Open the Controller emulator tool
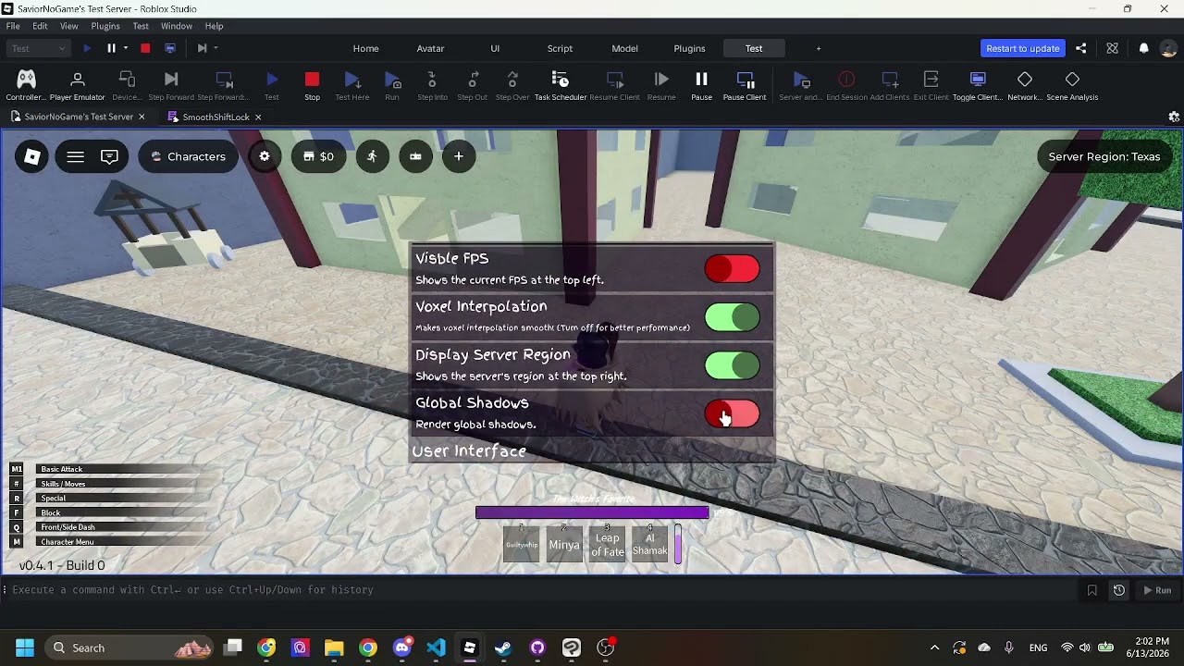 coord(26,85)
